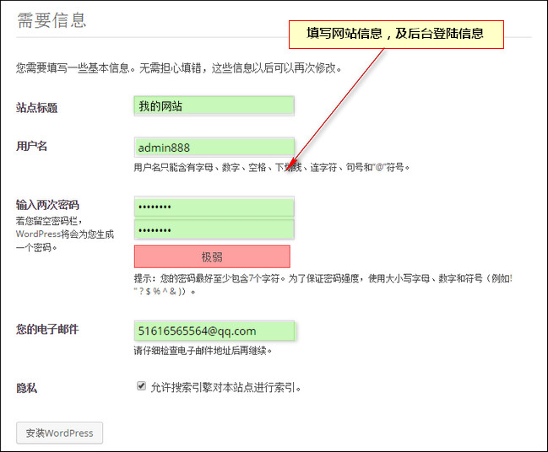Screen dimensions: 548x452
Task: Click the site title field "我的网站"
Action: click(x=214, y=105)
